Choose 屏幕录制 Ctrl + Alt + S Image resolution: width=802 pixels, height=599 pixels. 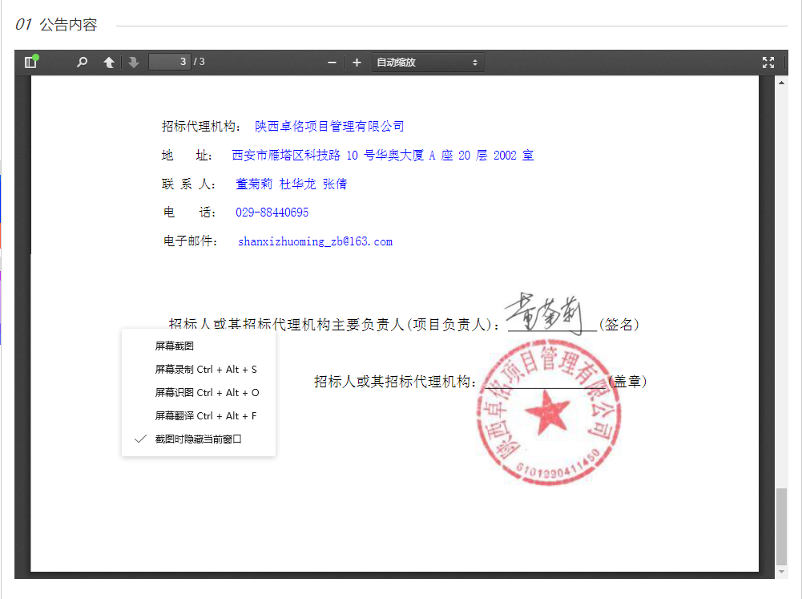[x=206, y=370]
